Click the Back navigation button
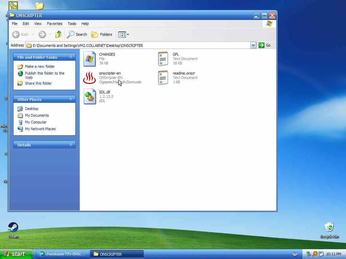Screen dimensions: 346x259 coord(20,34)
